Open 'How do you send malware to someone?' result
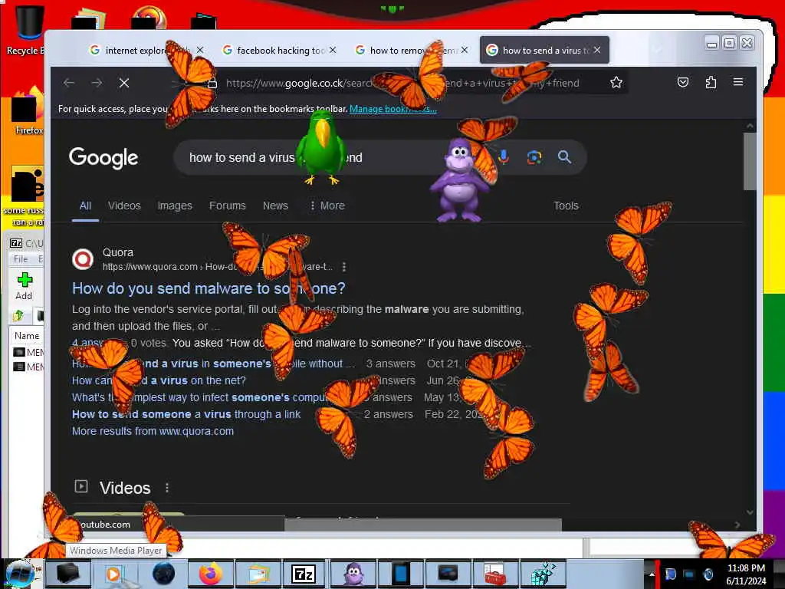The height and width of the screenshot is (589, 785). (x=209, y=288)
